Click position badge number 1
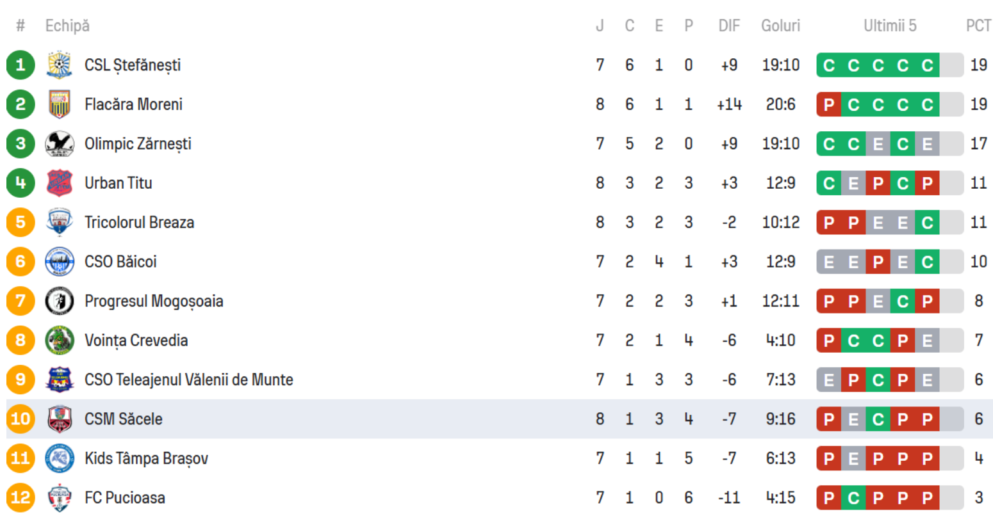 (21, 65)
